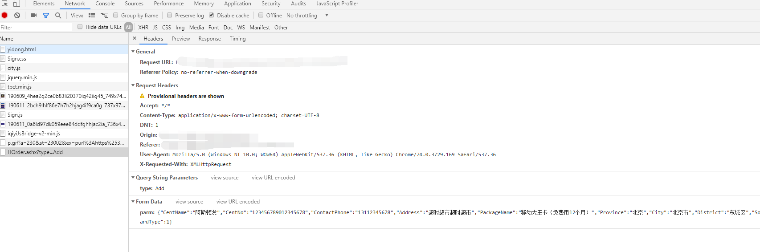Screen dimensions: 760x252
Task: Filter requests by Font type
Action: [214, 27]
